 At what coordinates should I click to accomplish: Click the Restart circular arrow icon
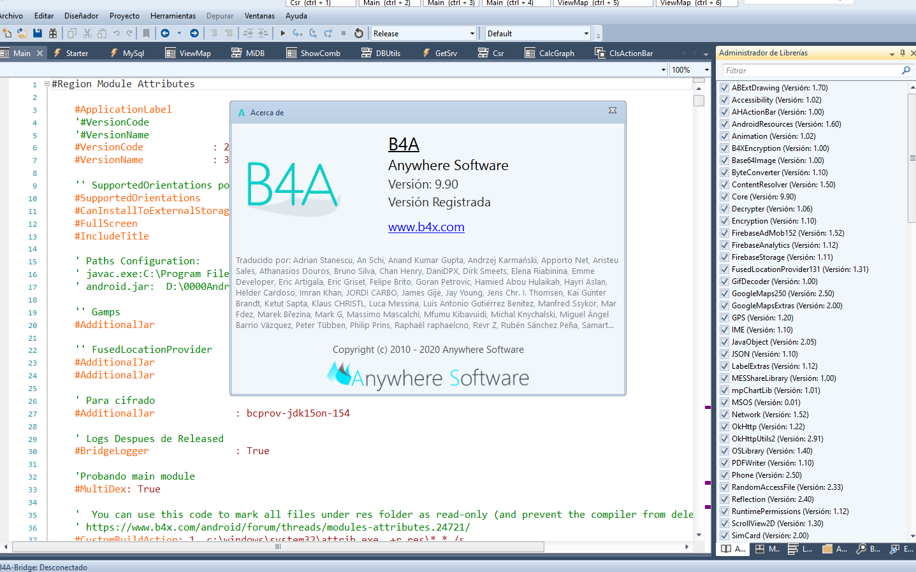(x=359, y=33)
